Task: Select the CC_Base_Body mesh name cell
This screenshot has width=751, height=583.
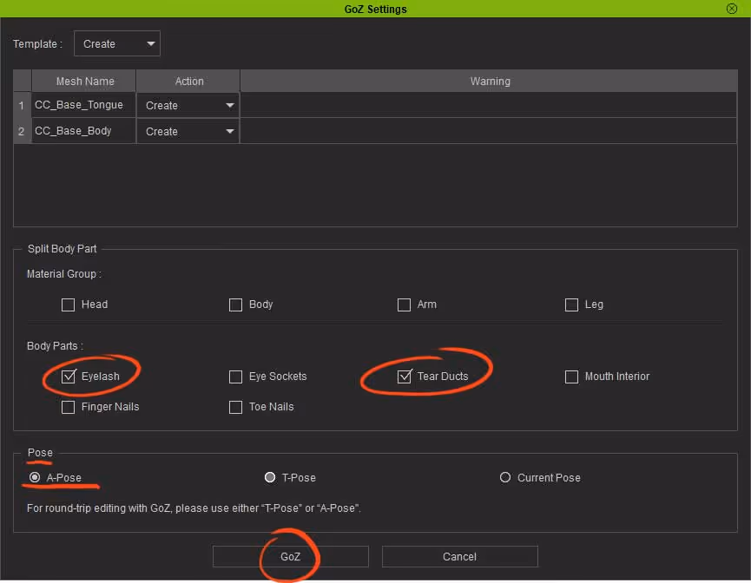Action: click(84, 131)
